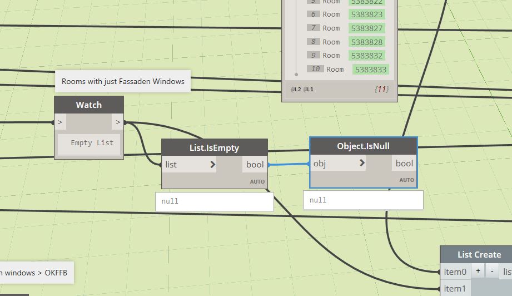Image resolution: width=512 pixels, height=296 pixels.
Task: Click room ID 5383823 in the list preview
Action: click(x=367, y=14)
